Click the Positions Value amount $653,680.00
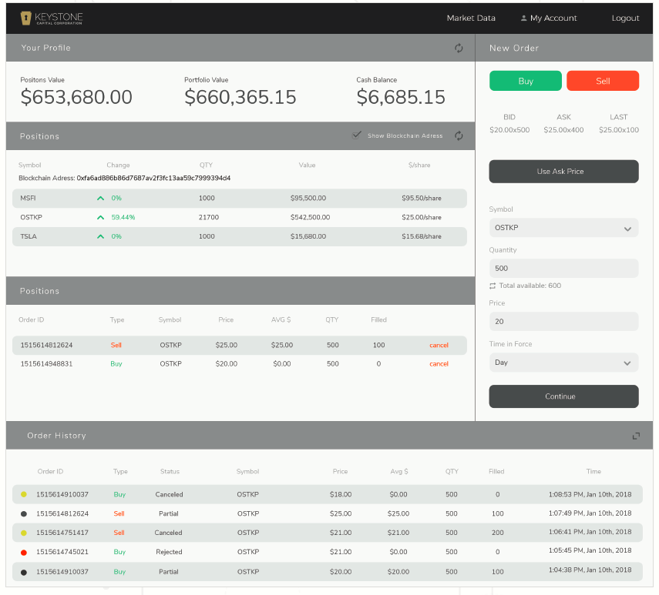 coord(76,97)
